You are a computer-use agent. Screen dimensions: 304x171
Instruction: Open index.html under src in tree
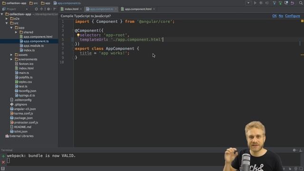(26, 68)
